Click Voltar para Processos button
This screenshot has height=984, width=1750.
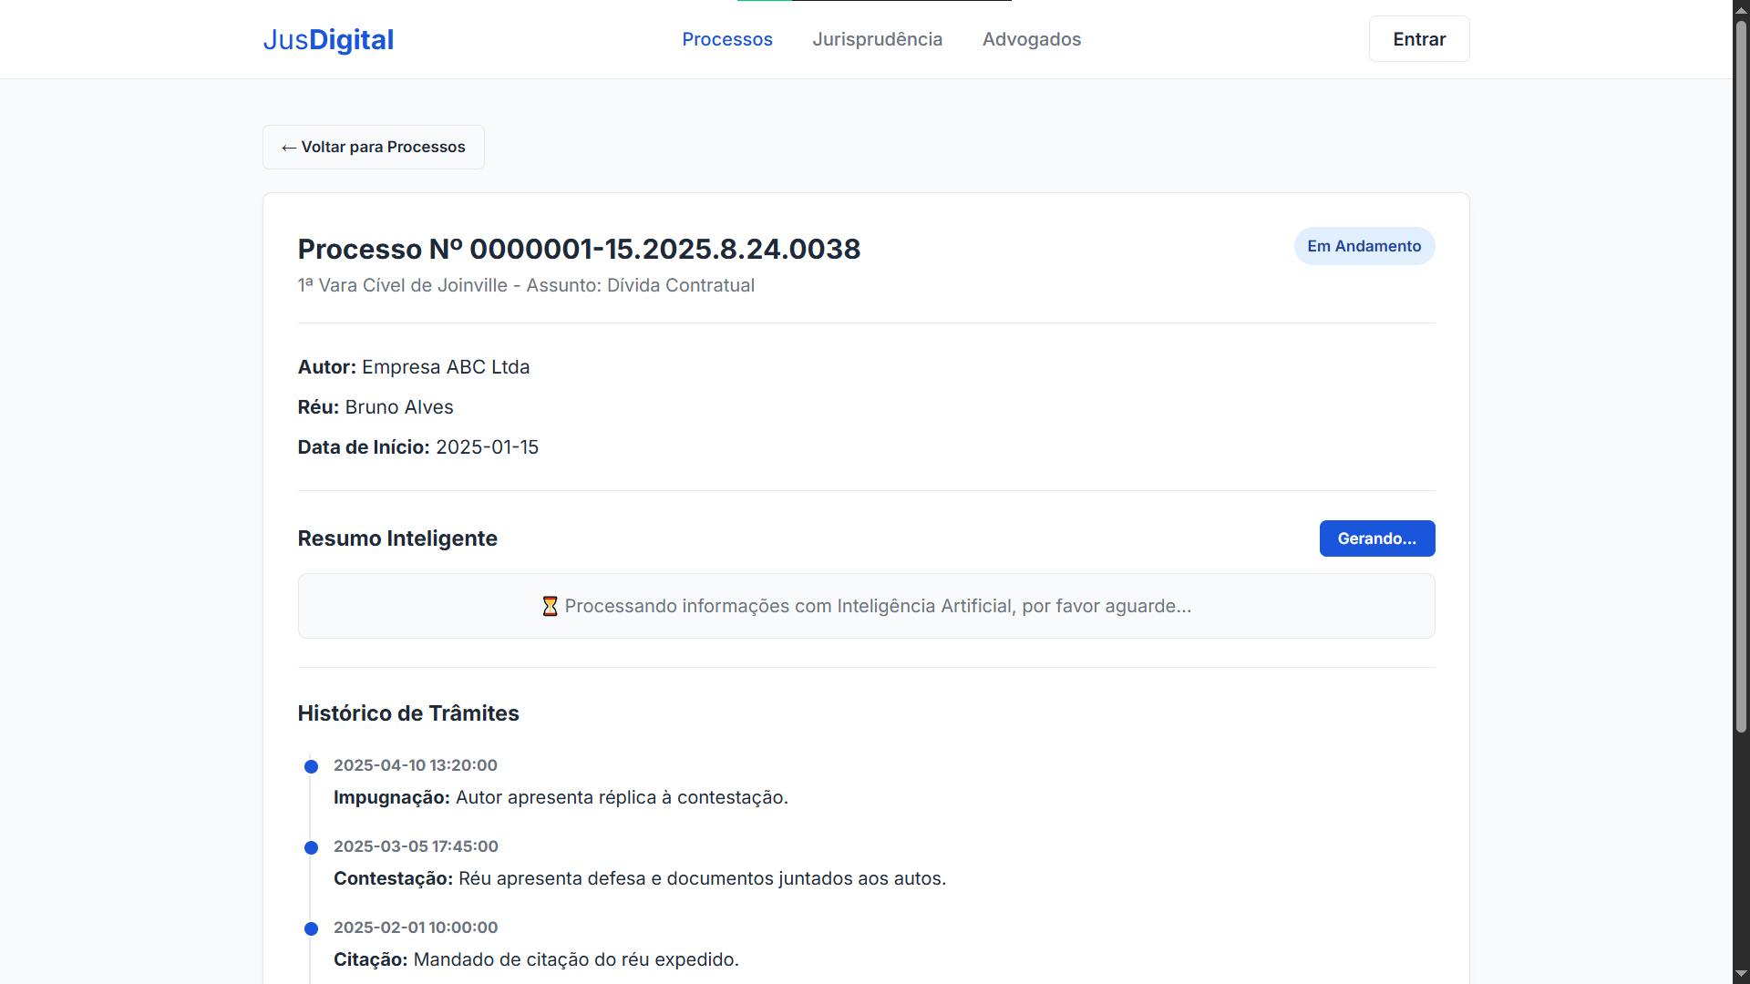click(x=374, y=147)
